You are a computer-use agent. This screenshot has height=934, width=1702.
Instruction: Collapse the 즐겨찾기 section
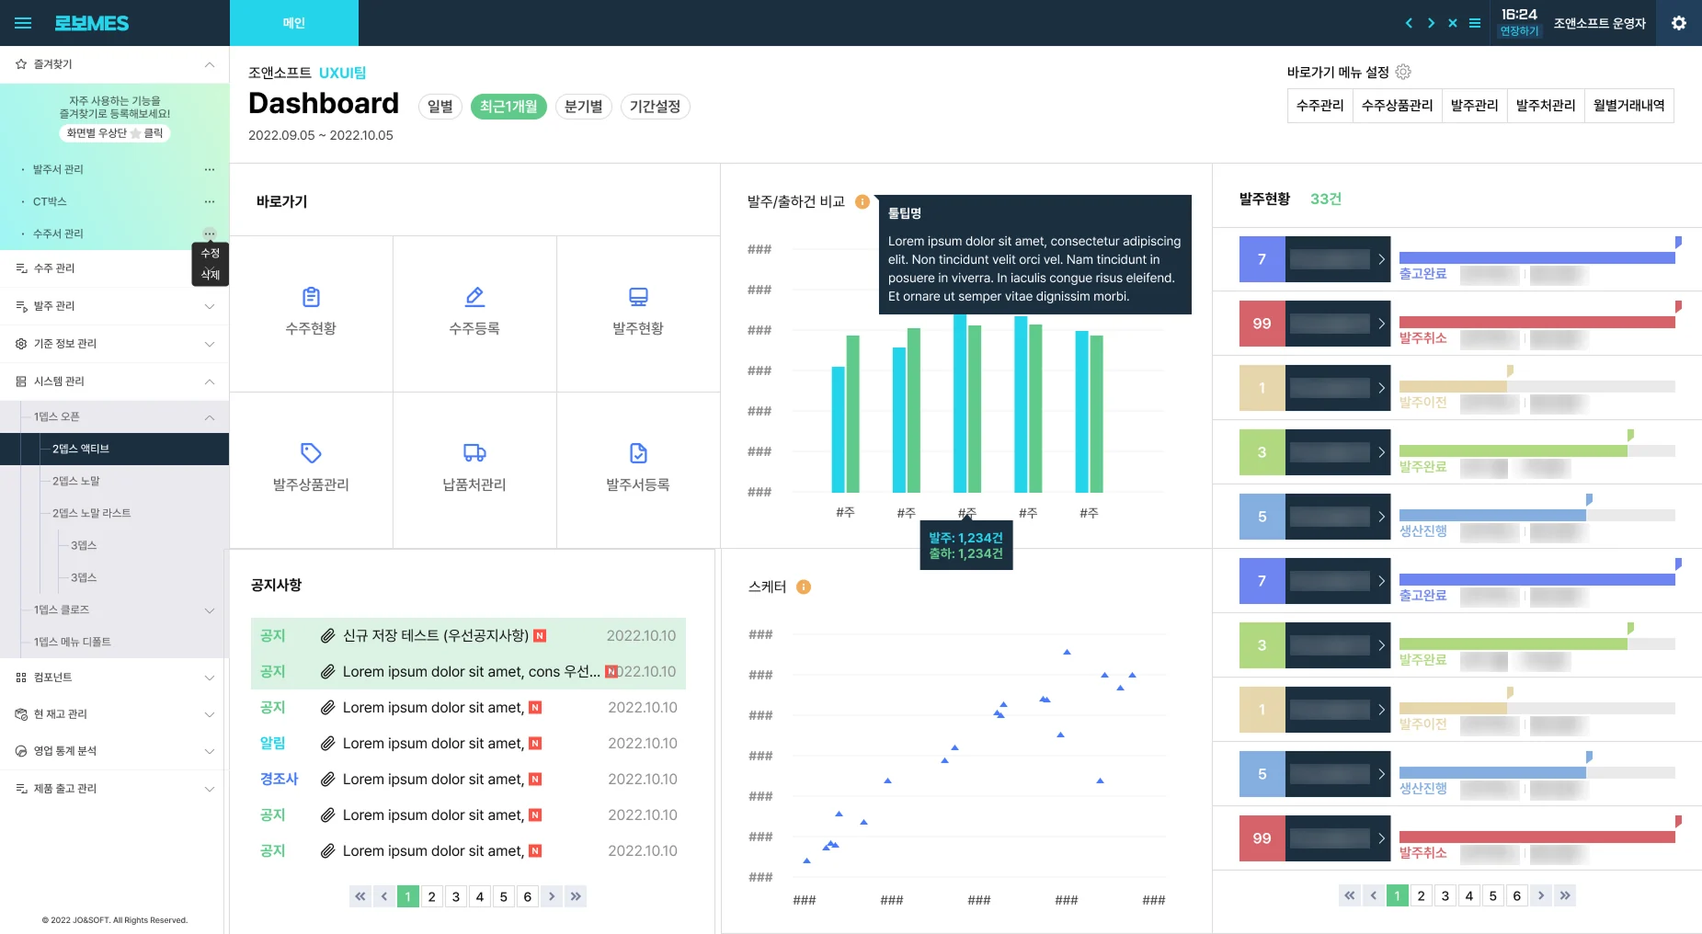[210, 64]
